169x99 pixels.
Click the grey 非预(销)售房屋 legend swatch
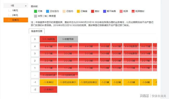click(35, 16)
